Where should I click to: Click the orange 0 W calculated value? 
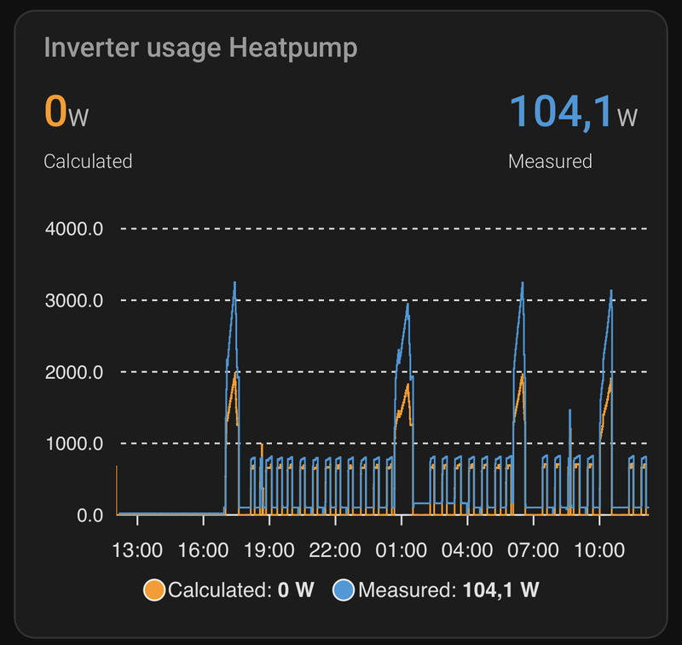click(66, 112)
